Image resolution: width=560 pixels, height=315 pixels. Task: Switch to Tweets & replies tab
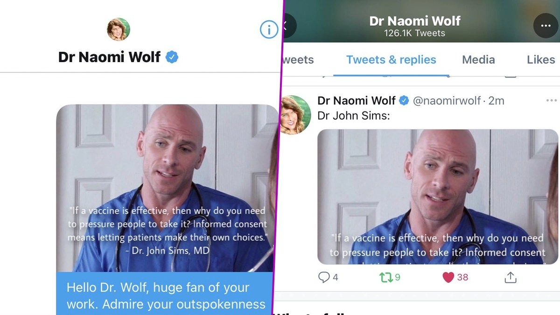tap(391, 60)
